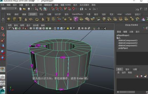The width and height of the screenshot is (148, 94).
Task: Select the 渲染 layer tab
Action: click(127, 69)
